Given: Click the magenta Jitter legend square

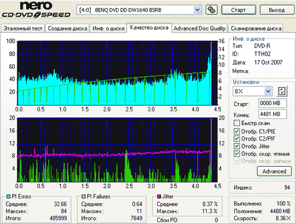Looking at the screenshot, I should pyautogui.click(x=159, y=196).
